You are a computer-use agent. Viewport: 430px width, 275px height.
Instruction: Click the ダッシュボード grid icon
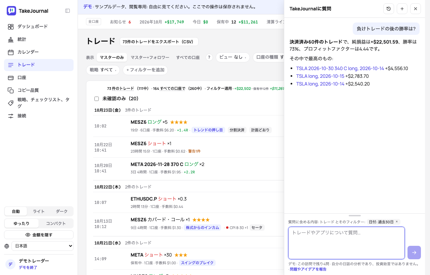(11, 26)
